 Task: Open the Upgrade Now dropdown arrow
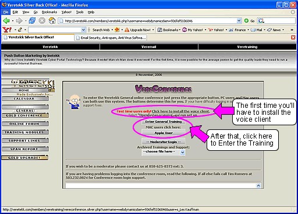click(153, 30)
